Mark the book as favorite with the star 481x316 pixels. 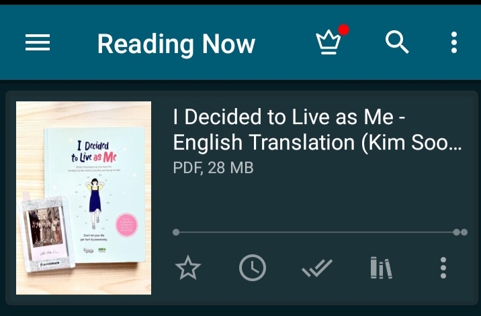[187, 268]
